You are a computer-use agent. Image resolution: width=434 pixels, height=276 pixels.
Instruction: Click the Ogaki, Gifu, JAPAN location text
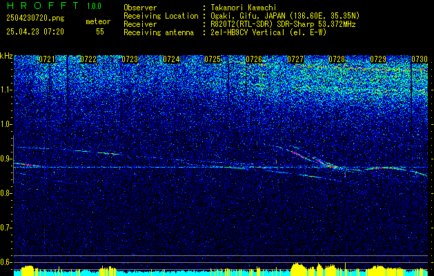[x=285, y=16]
